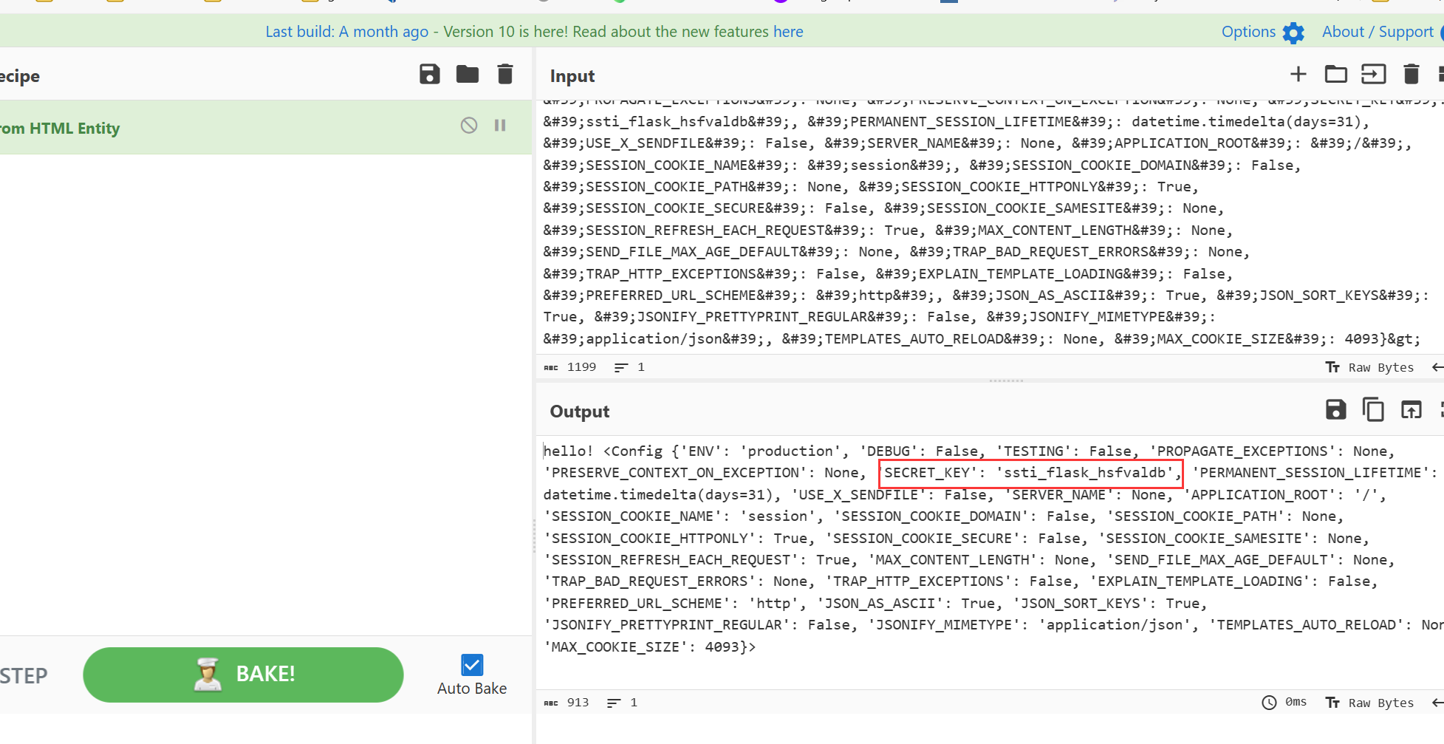Click the recipe/IO vertical divider handle
Viewport: 1444px width, 744px height.
tap(534, 536)
